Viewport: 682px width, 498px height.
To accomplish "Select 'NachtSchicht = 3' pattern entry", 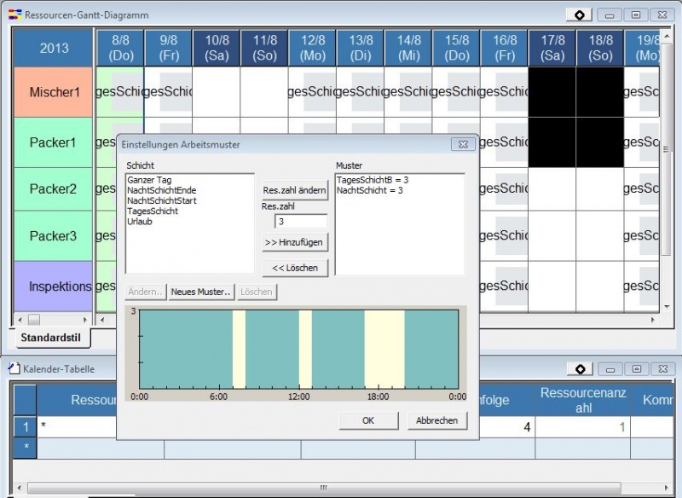I will 370,190.
